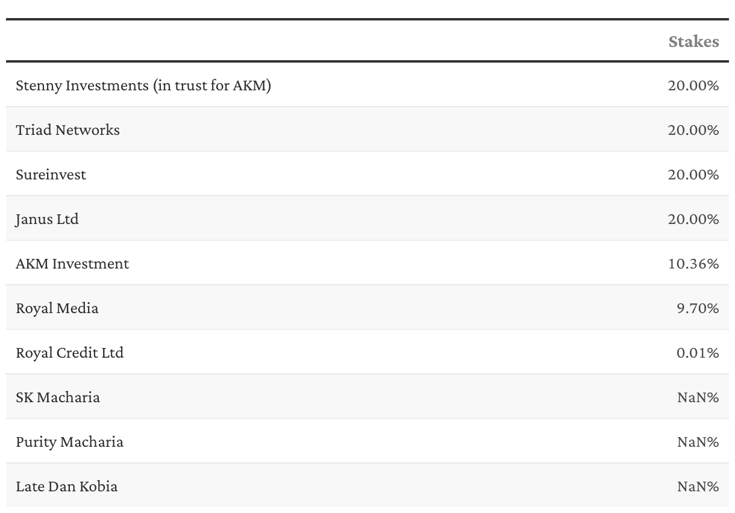Image resolution: width=735 pixels, height=513 pixels.
Task: Click the SK Macharia row name
Action: tap(58, 397)
